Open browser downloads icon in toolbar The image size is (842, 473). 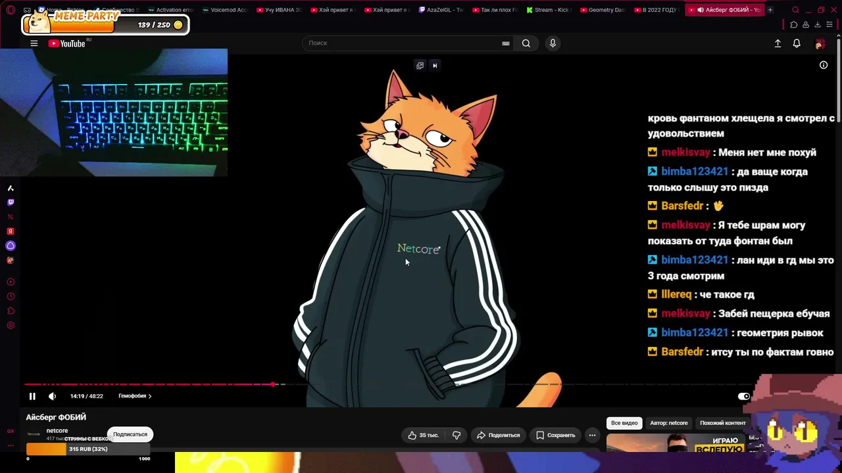point(818,25)
